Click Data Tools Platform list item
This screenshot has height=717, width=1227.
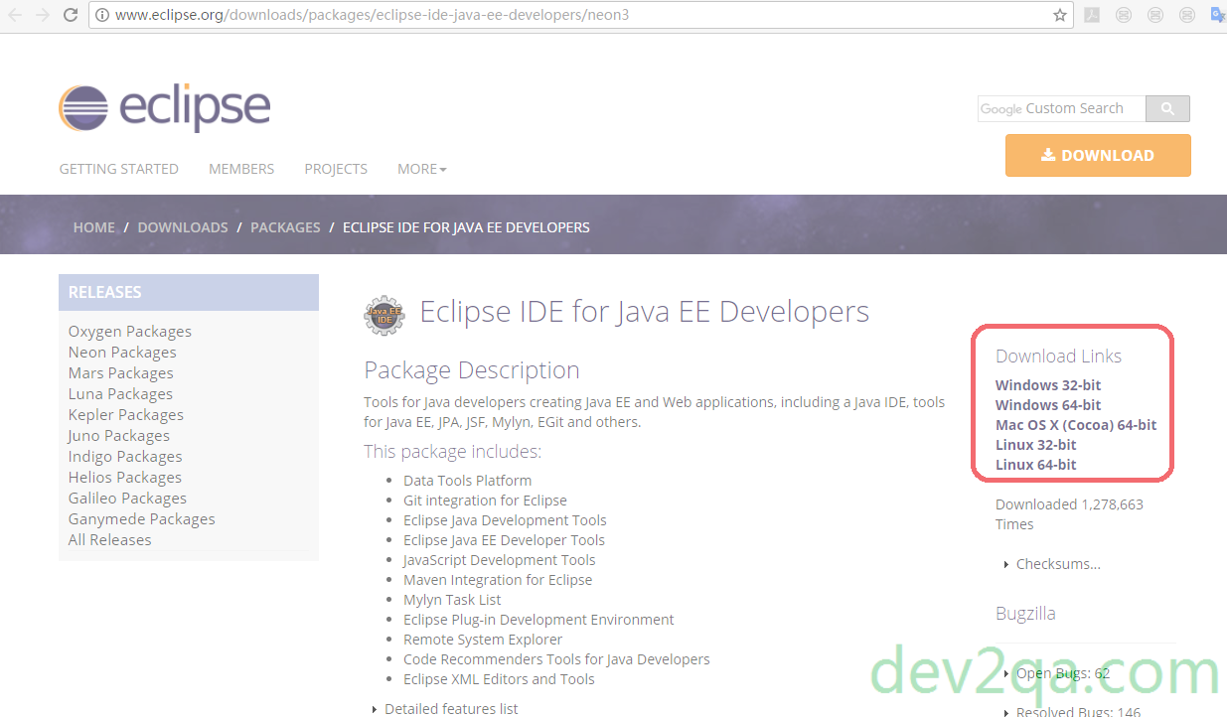pos(468,481)
